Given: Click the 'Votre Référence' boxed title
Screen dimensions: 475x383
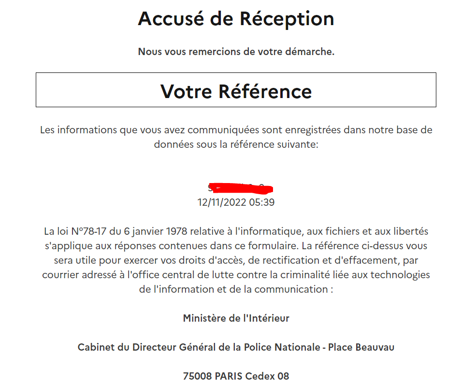Looking at the screenshot, I should coord(236,91).
